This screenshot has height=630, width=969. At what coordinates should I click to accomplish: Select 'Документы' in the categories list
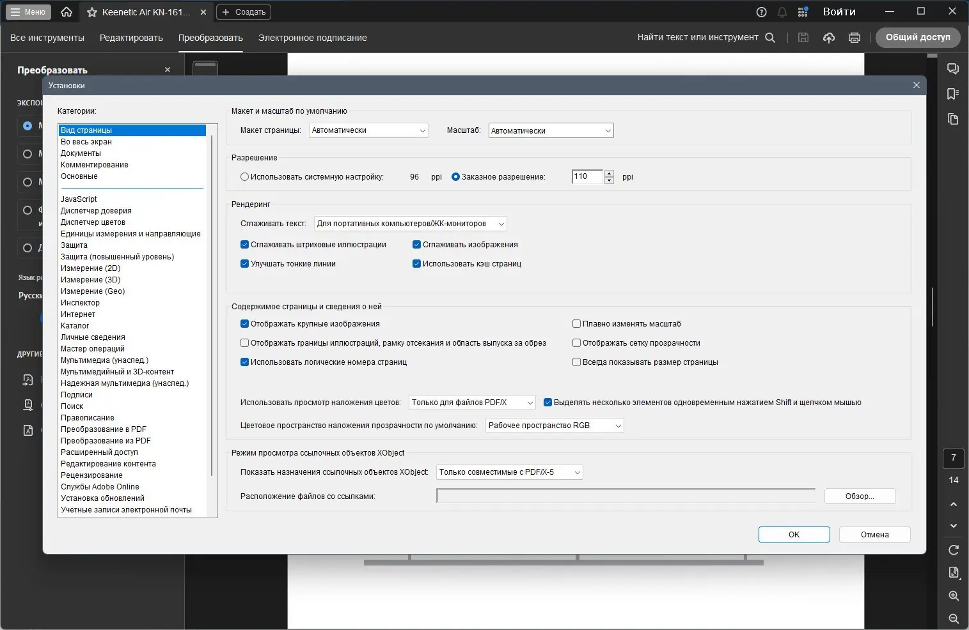point(81,153)
